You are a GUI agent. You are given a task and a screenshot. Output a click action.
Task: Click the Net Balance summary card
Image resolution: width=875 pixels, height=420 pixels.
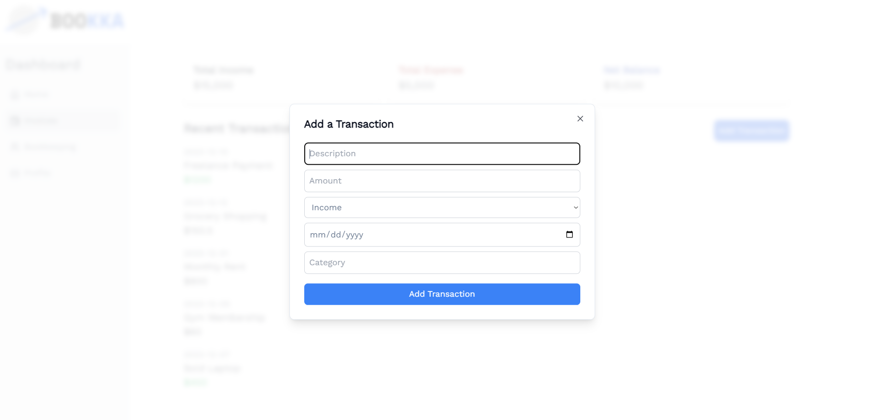(631, 77)
